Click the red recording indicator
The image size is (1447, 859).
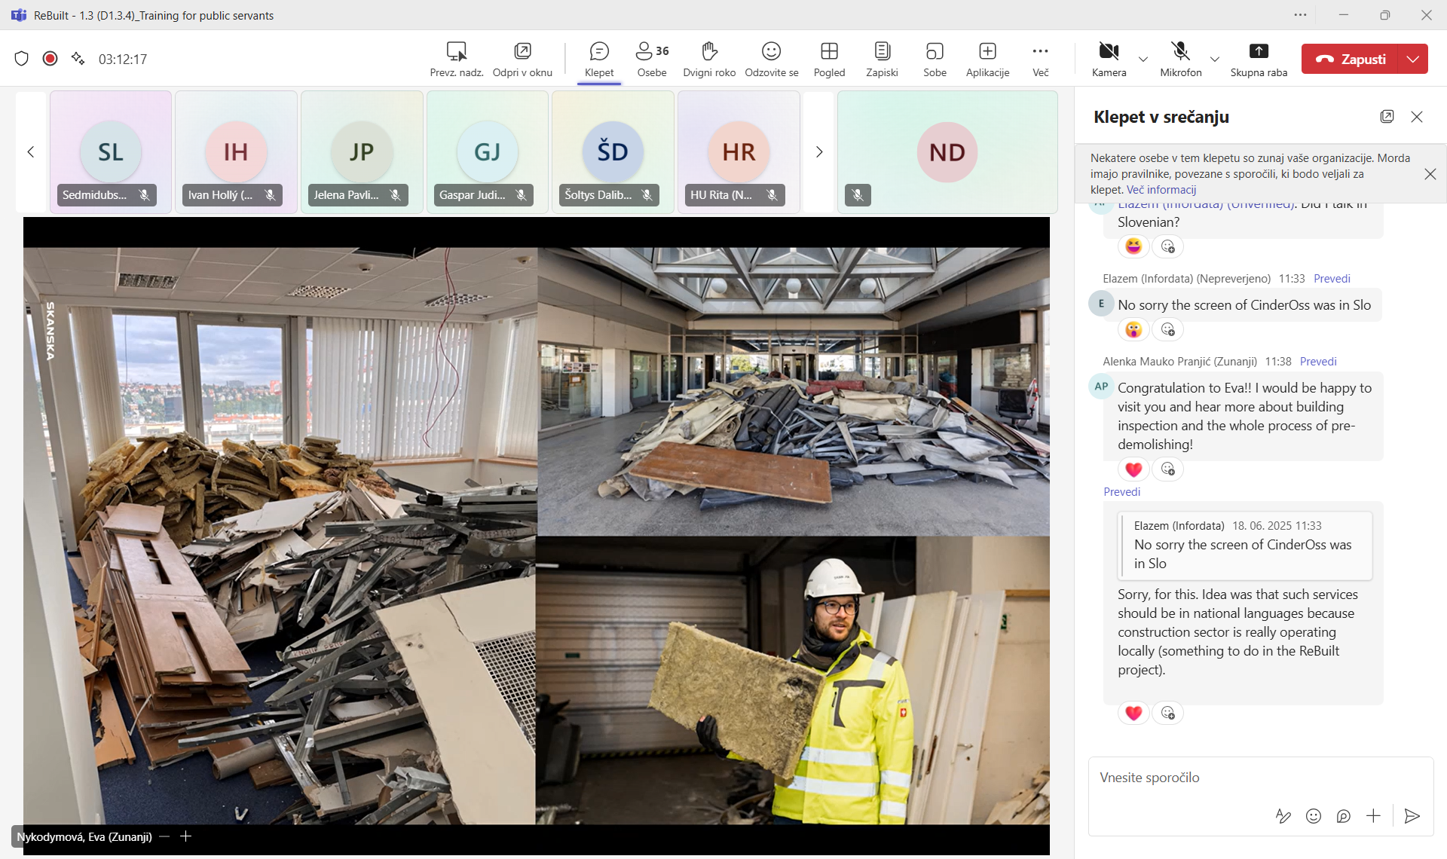click(x=50, y=59)
